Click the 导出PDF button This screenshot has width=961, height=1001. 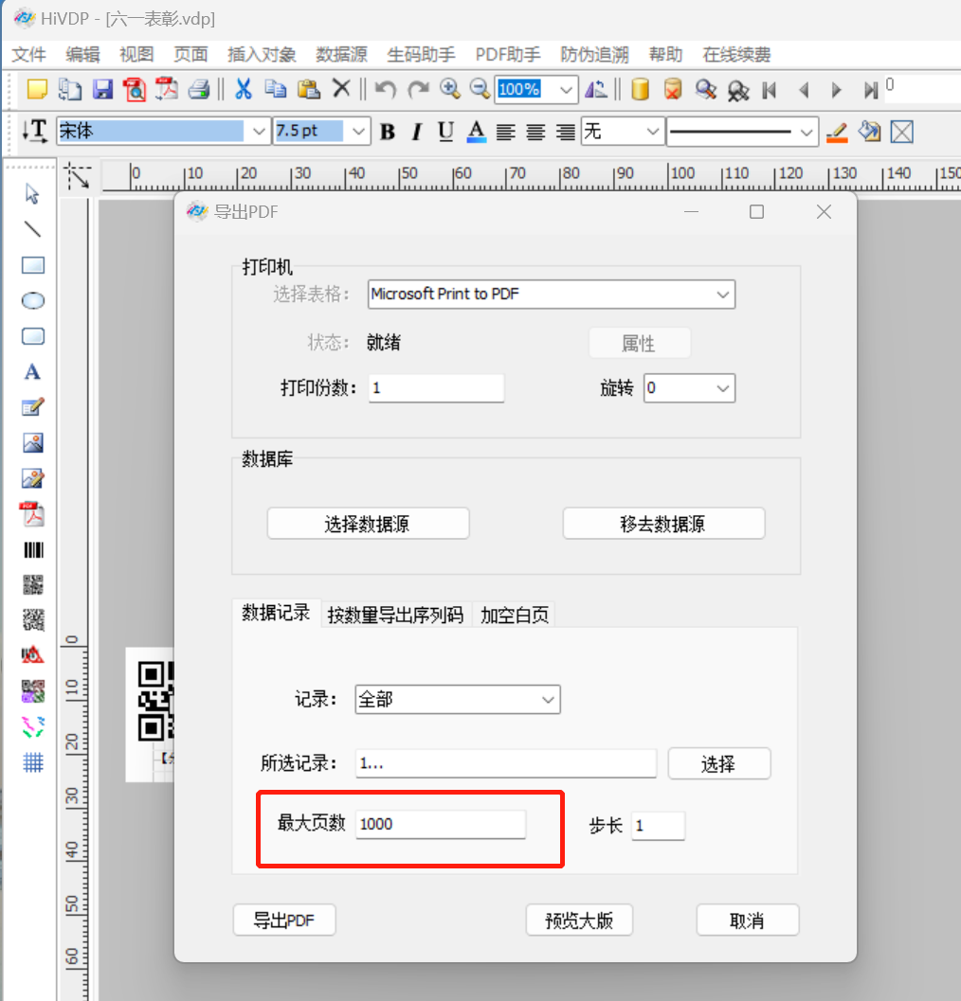pyautogui.click(x=284, y=920)
